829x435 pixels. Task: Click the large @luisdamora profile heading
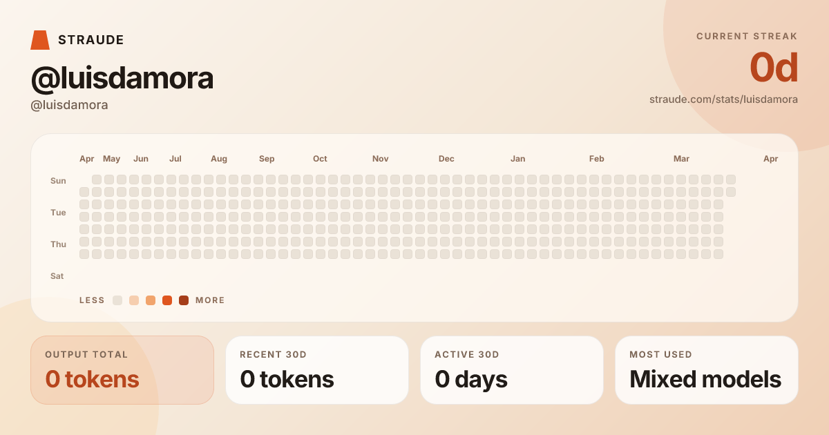coord(122,78)
